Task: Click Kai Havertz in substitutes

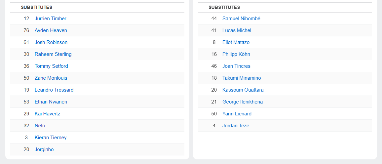Action: (x=47, y=114)
